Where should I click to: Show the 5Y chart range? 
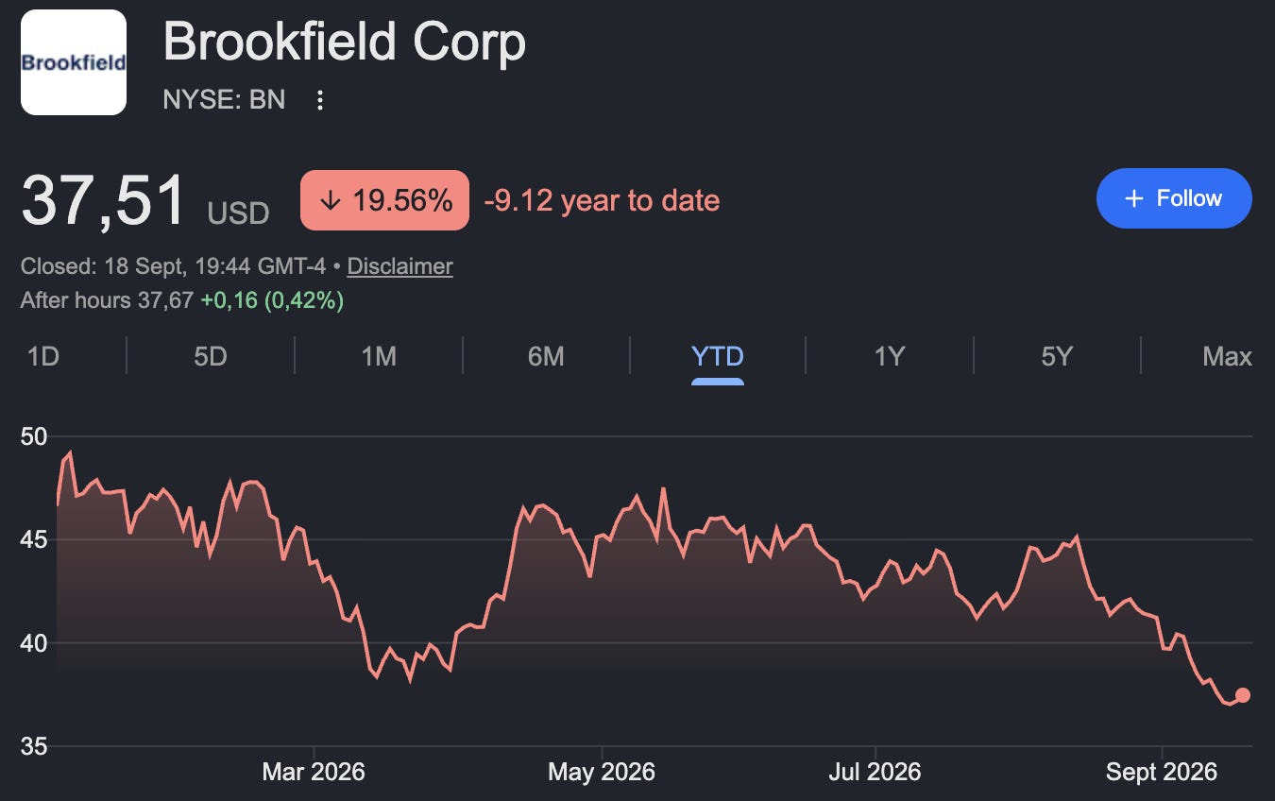point(1057,356)
